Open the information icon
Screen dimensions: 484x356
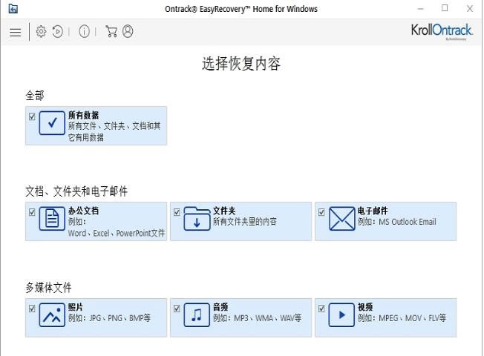click(85, 31)
